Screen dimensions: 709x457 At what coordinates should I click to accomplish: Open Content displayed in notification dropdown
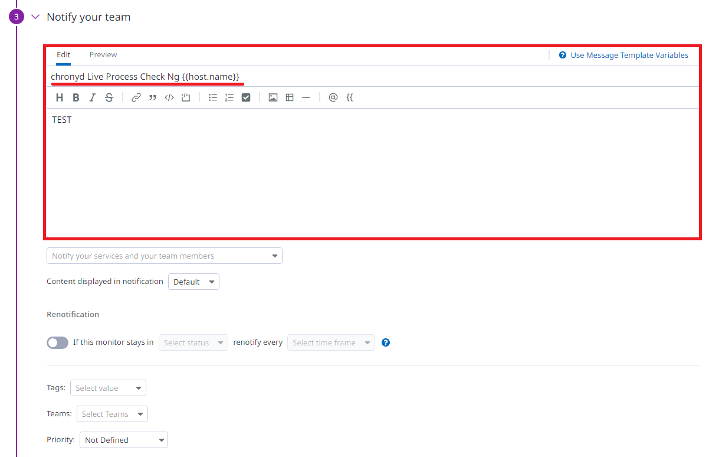(x=193, y=282)
